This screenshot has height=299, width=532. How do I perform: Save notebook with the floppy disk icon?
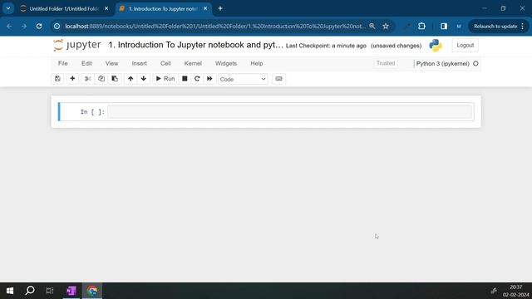click(57, 79)
